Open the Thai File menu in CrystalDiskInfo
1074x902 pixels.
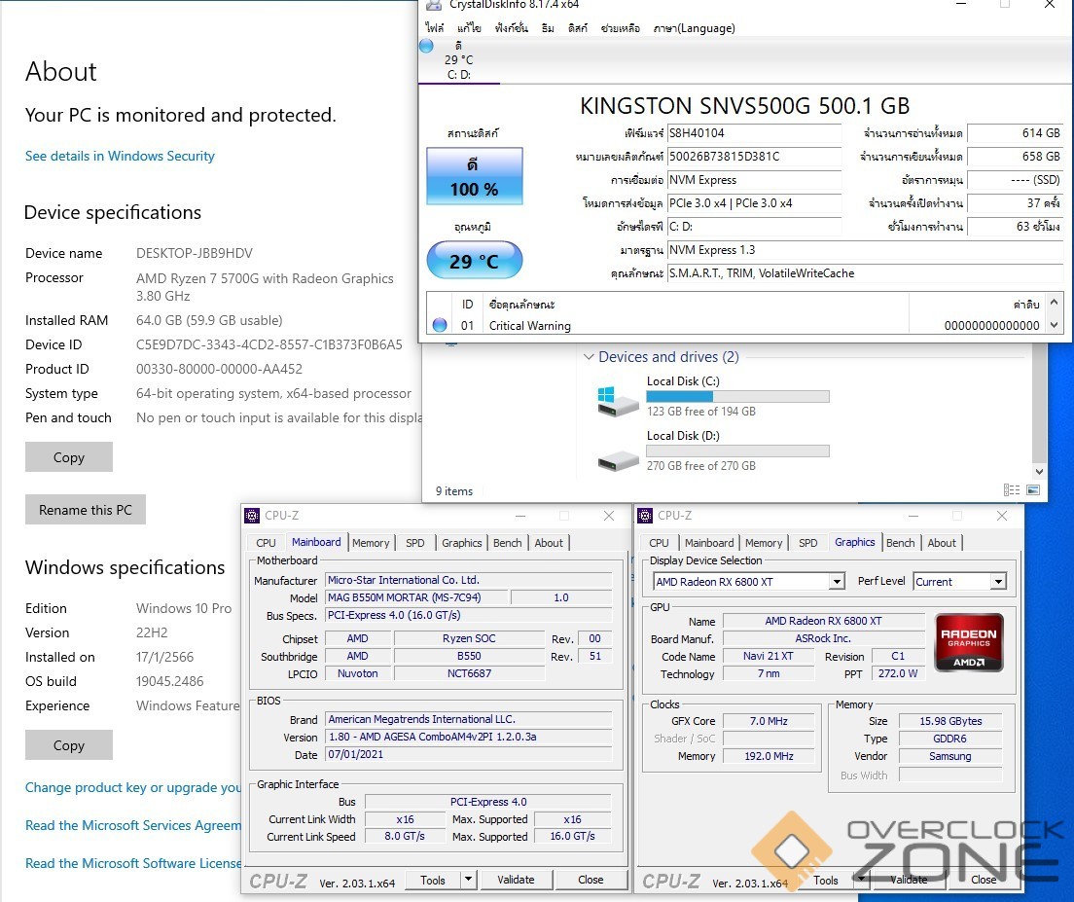click(x=434, y=28)
